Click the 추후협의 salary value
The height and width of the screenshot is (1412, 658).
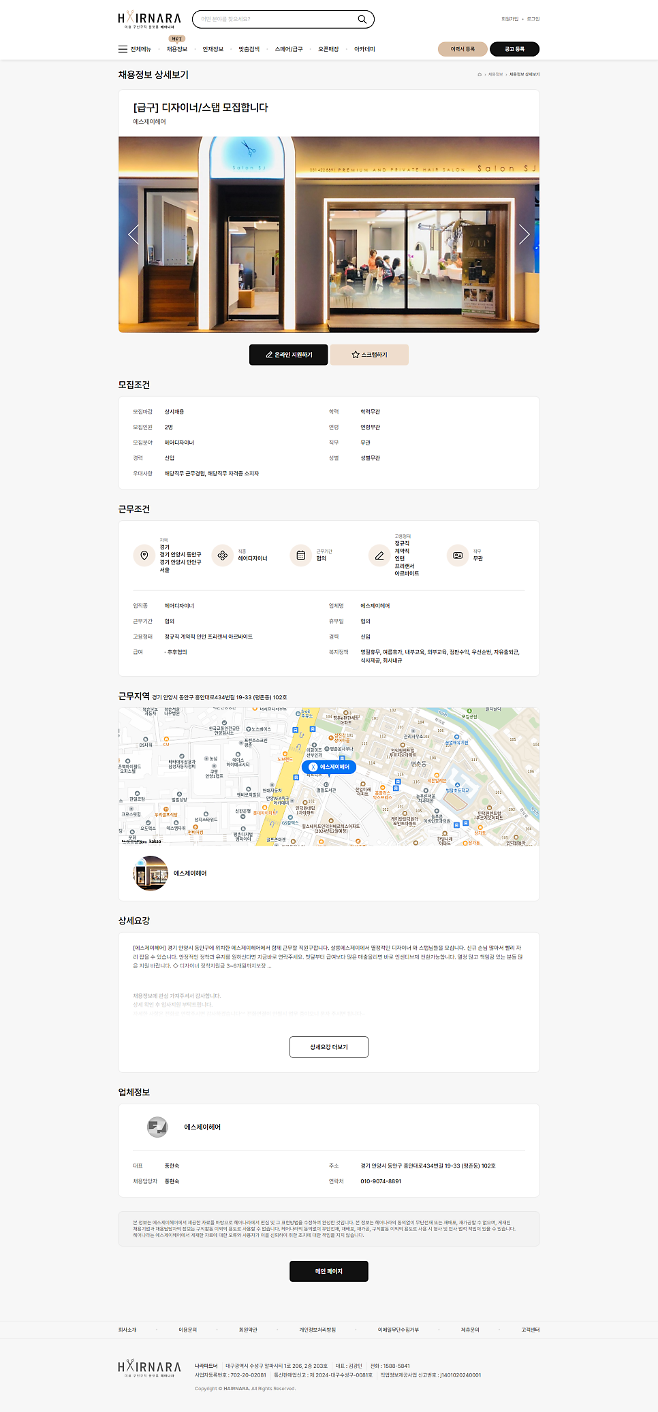click(177, 652)
